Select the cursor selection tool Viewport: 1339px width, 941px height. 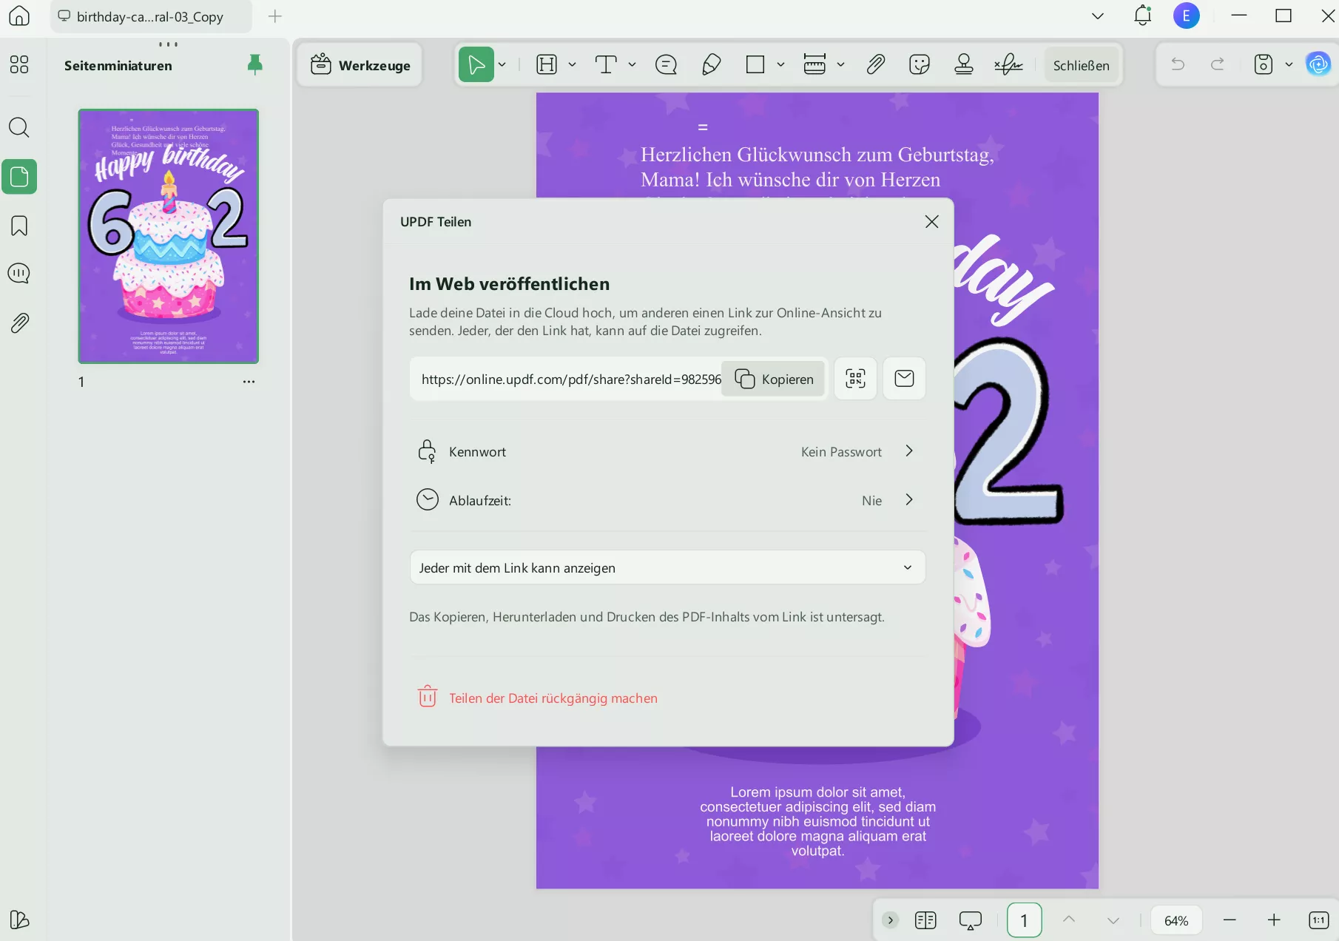pos(476,65)
